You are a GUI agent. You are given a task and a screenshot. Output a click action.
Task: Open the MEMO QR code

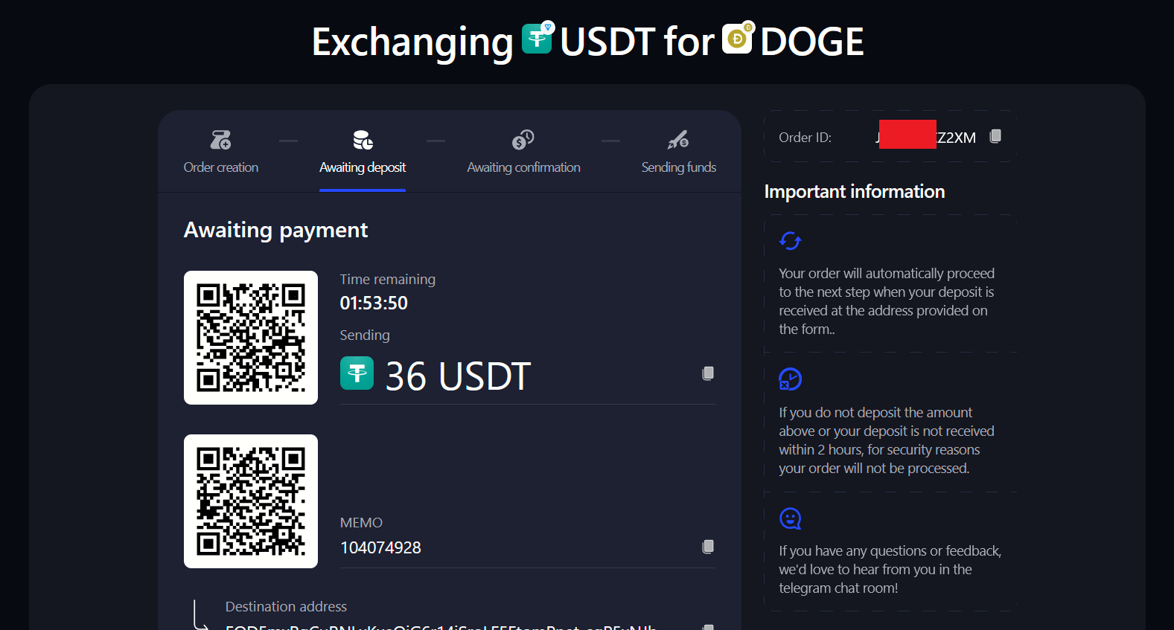[251, 501]
